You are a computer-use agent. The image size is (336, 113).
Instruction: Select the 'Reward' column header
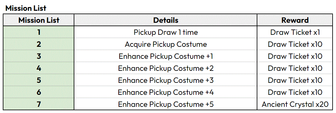click(x=295, y=20)
